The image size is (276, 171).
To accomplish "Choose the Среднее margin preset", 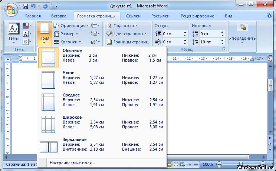I will 102,102.
